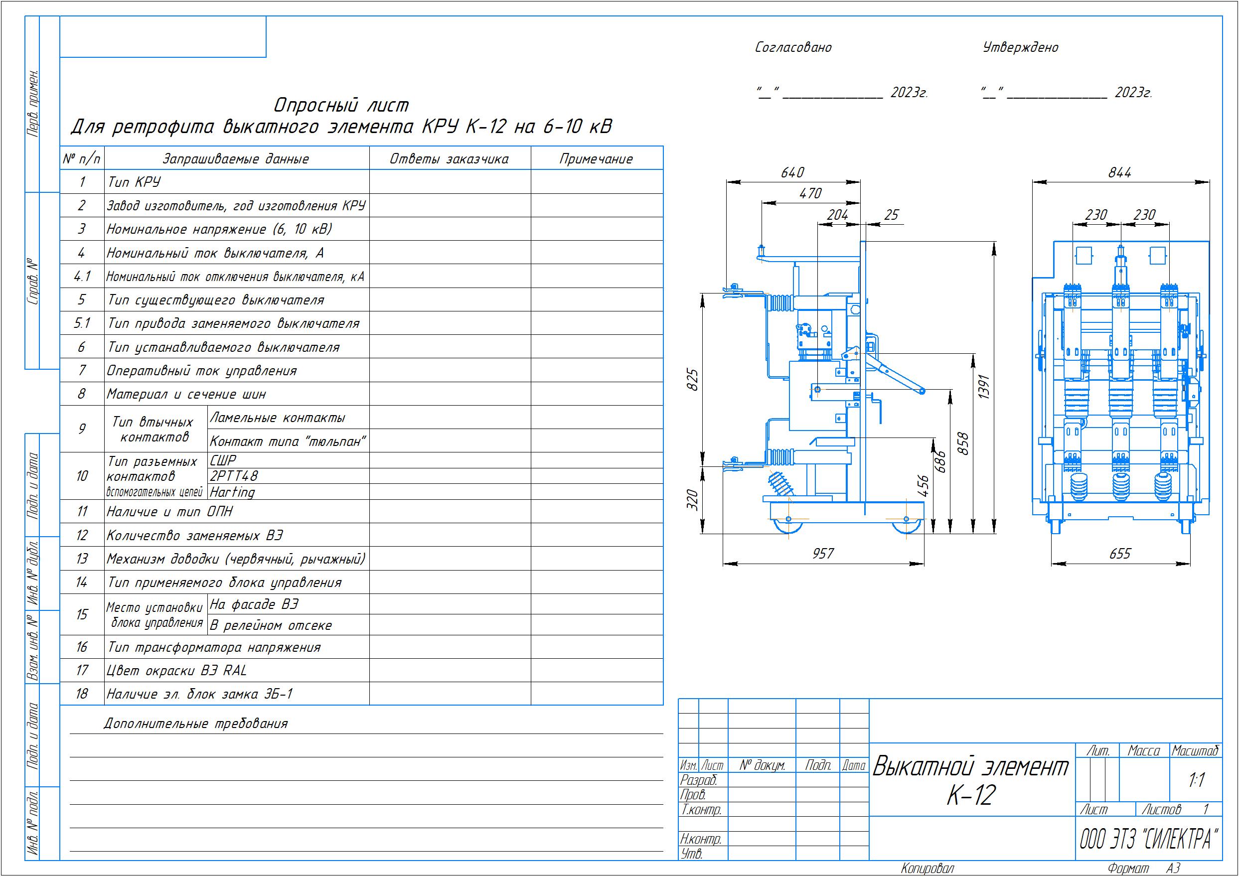This screenshot has width=1239, height=877.
Task: Click the 655 width dimension
Action: 1120,554
